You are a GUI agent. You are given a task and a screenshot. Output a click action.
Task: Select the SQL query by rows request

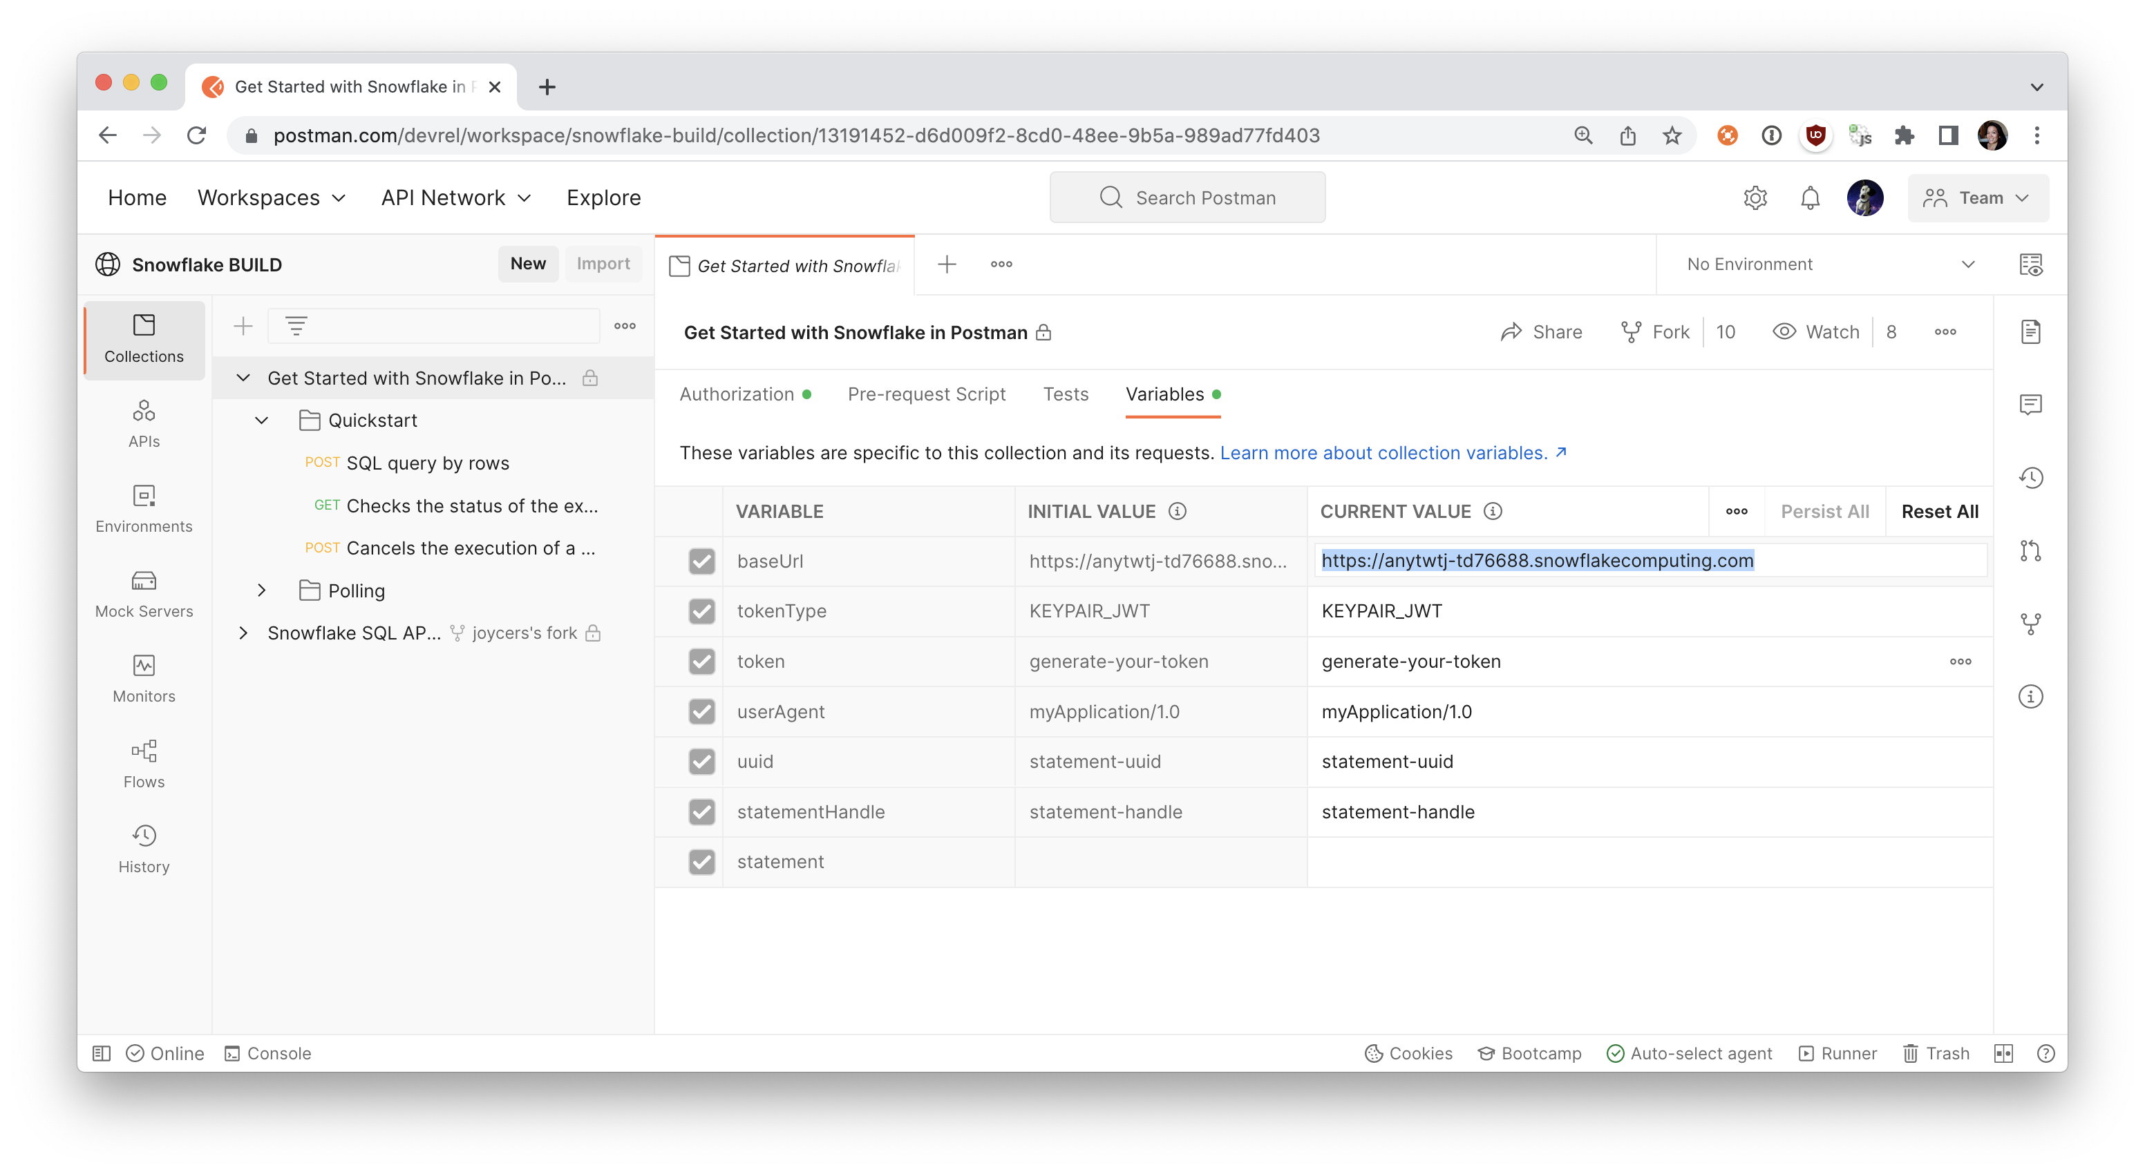[x=428, y=463]
